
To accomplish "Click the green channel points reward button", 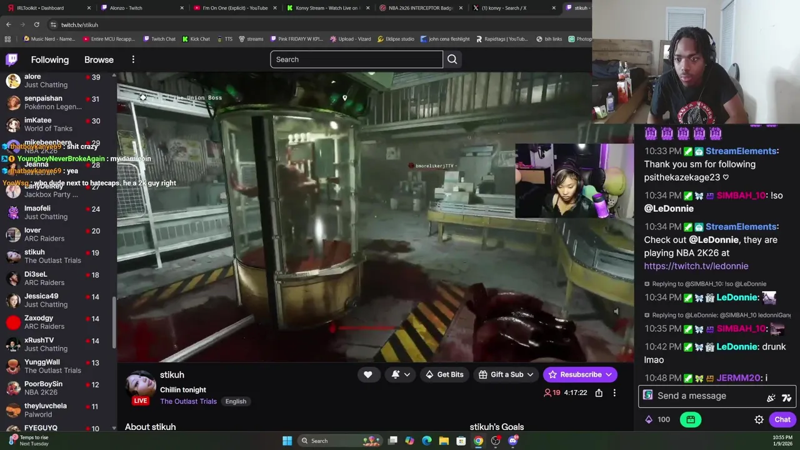I will pyautogui.click(x=691, y=420).
